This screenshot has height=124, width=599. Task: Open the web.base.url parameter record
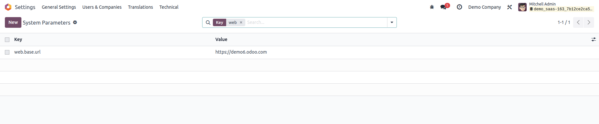coord(27,52)
